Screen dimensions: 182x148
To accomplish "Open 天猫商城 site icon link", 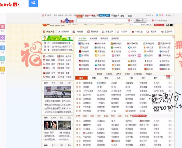I will tap(84, 51).
